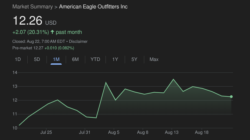Switch to the 1Y tab
The width and height of the screenshot is (250, 140).
(115, 59)
